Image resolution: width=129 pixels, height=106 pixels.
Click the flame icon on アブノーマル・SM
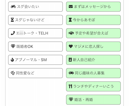(x=12, y=60)
